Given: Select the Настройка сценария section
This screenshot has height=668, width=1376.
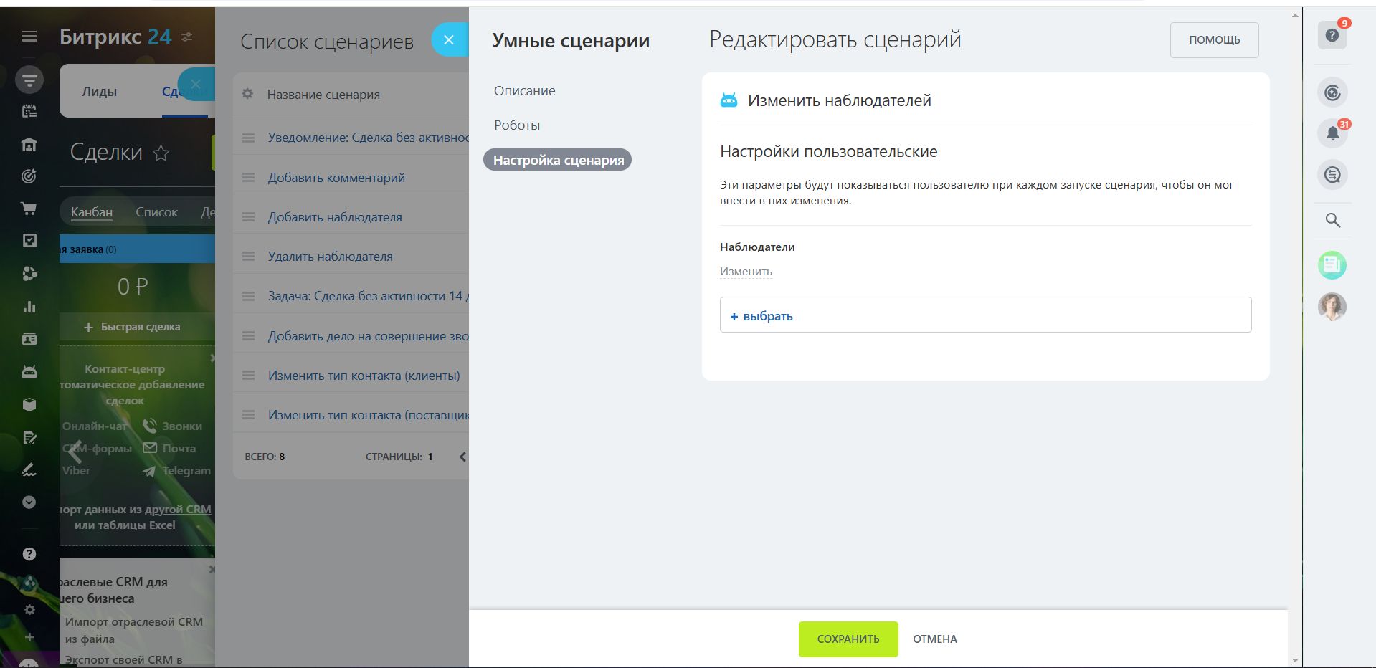Looking at the screenshot, I should pyautogui.click(x=558, y=160).
